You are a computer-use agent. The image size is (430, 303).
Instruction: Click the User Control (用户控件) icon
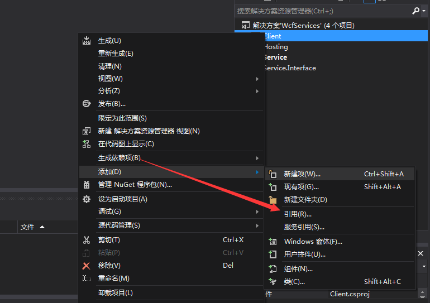coord(273,254)
